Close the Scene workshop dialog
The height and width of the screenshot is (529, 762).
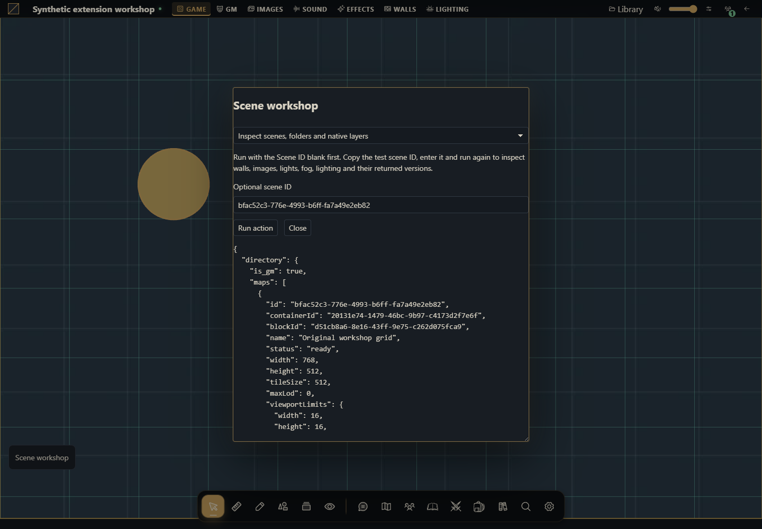(297, 228)
